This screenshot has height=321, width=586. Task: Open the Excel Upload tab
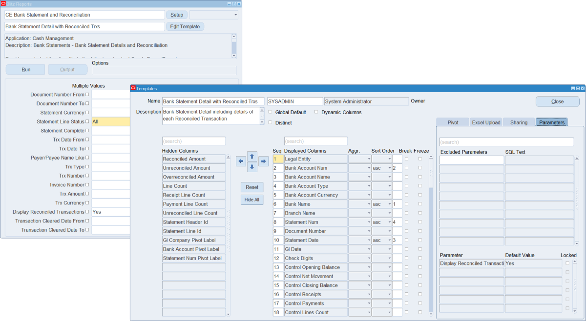click(486, 122)
